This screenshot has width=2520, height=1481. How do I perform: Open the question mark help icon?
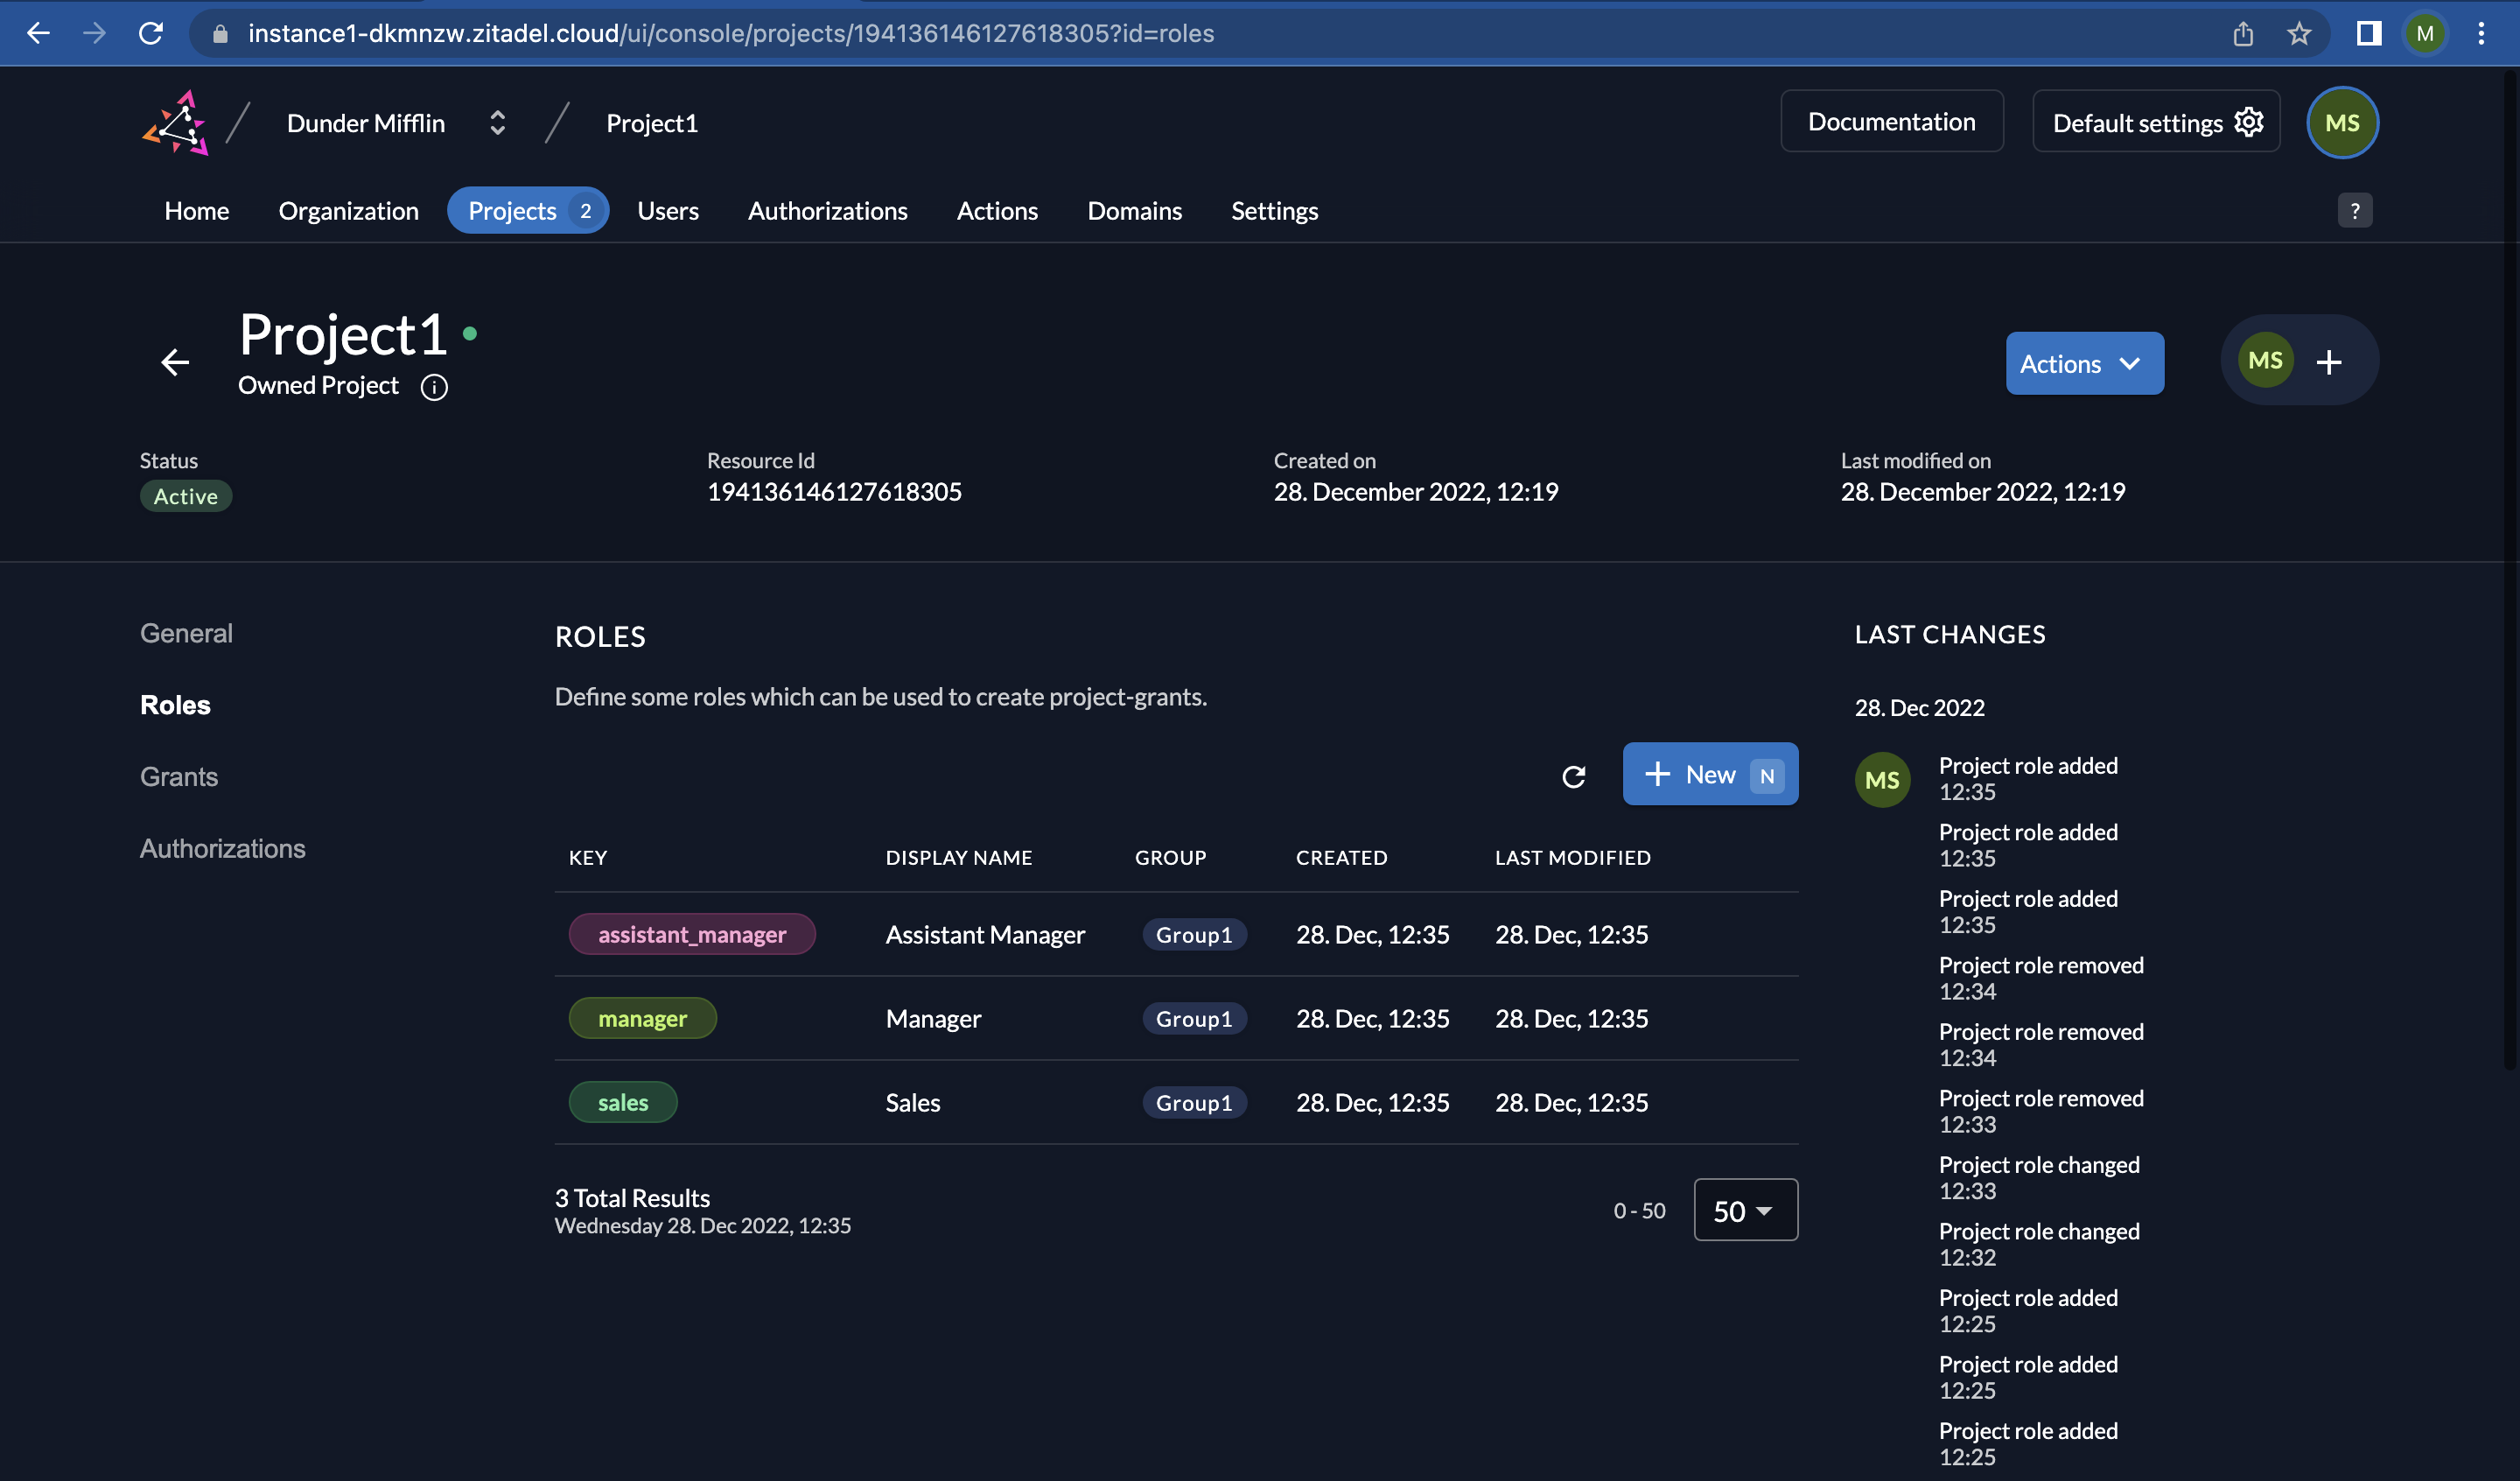(2354, 211)
